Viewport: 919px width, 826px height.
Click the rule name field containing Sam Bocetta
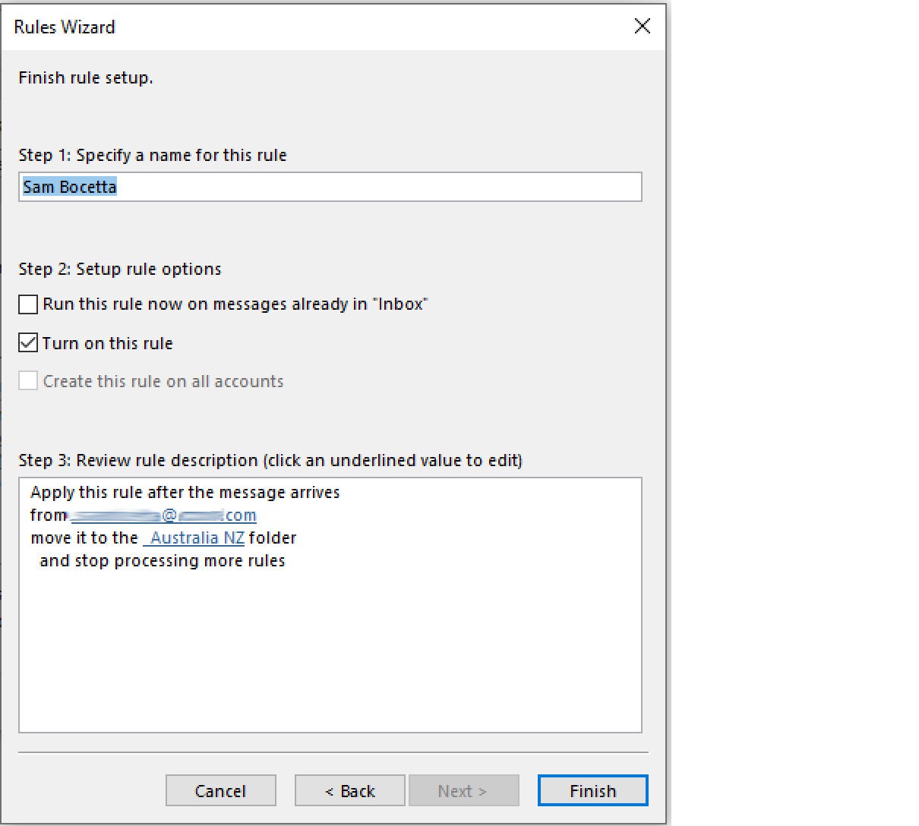click(x=330, y=187)
